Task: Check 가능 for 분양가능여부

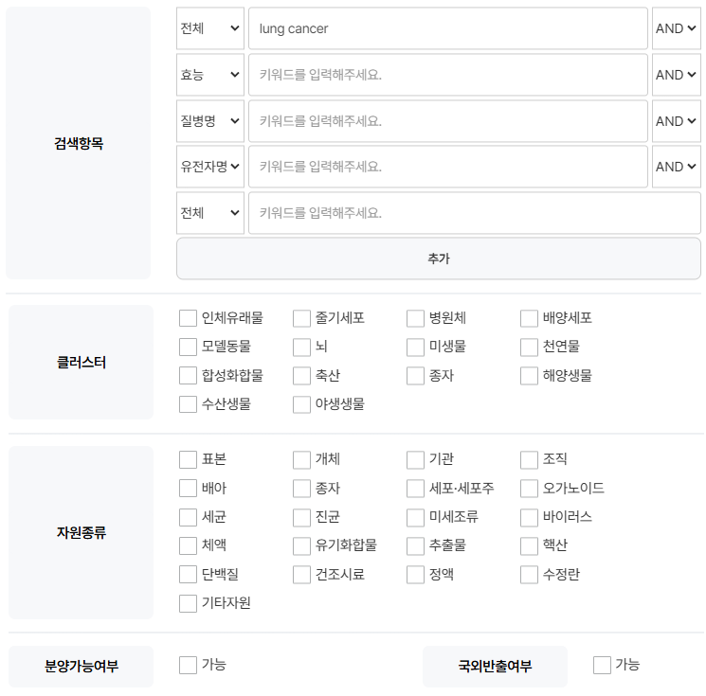Action: [x=188, y=665]
